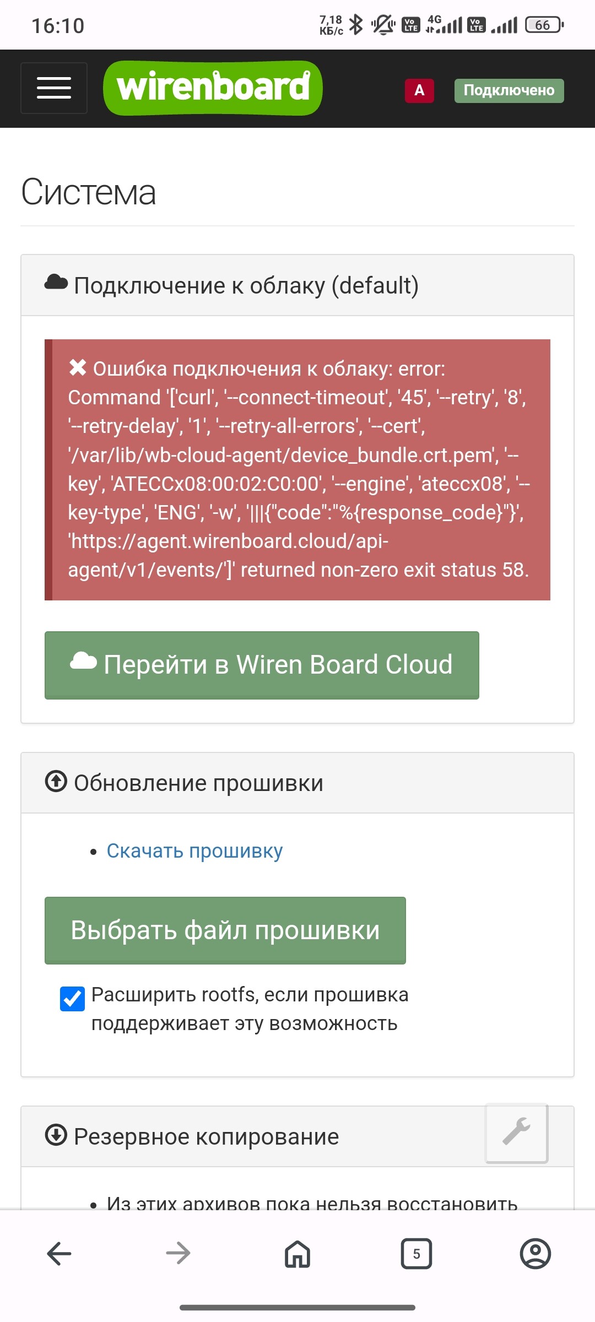Click the red A access-level badge

(x=419, y=90)
